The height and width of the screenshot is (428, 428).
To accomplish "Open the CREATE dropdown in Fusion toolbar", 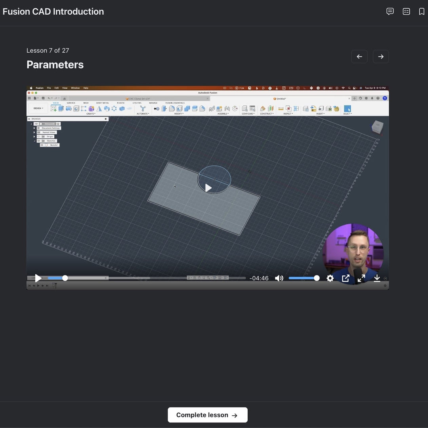I will [91, 114].
